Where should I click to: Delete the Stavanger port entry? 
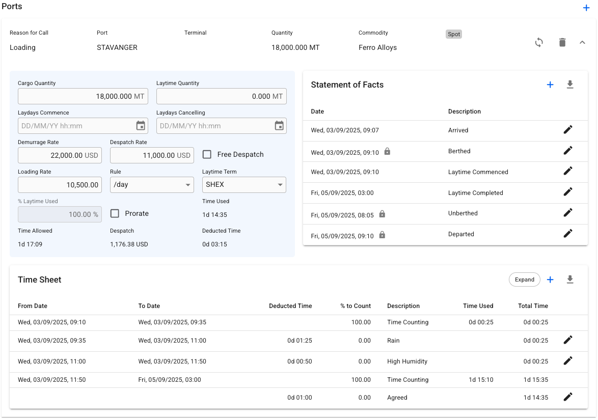tap(562, 43)
